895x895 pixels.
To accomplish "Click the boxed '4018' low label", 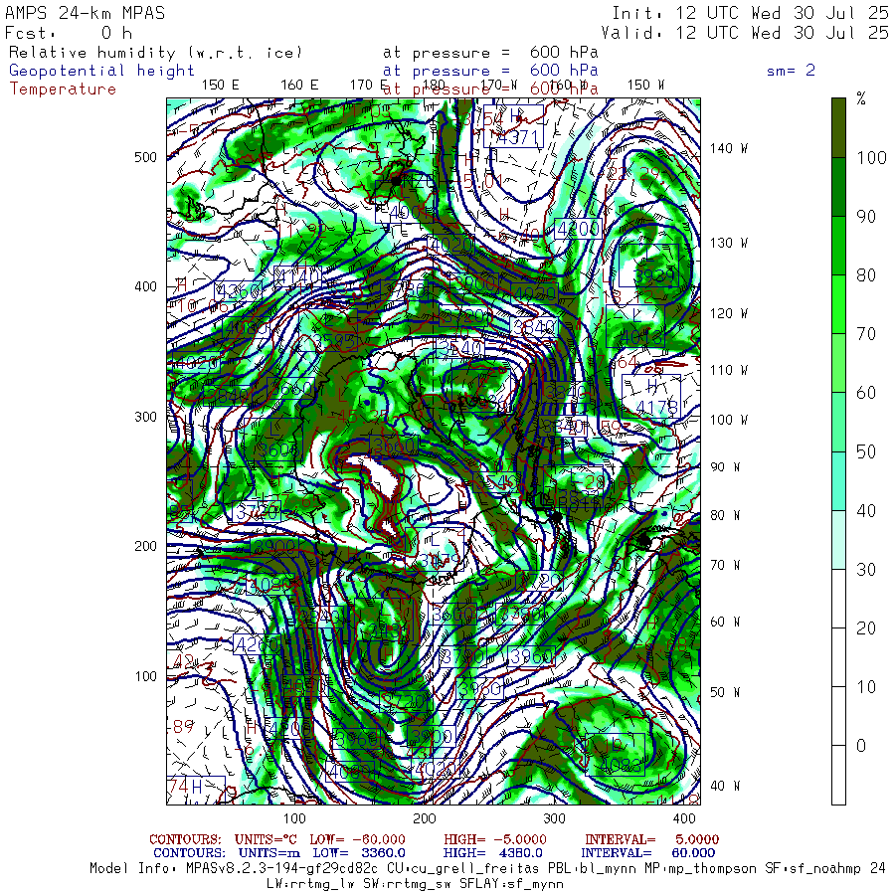I will pyautogui.click(x=635, y=326).
